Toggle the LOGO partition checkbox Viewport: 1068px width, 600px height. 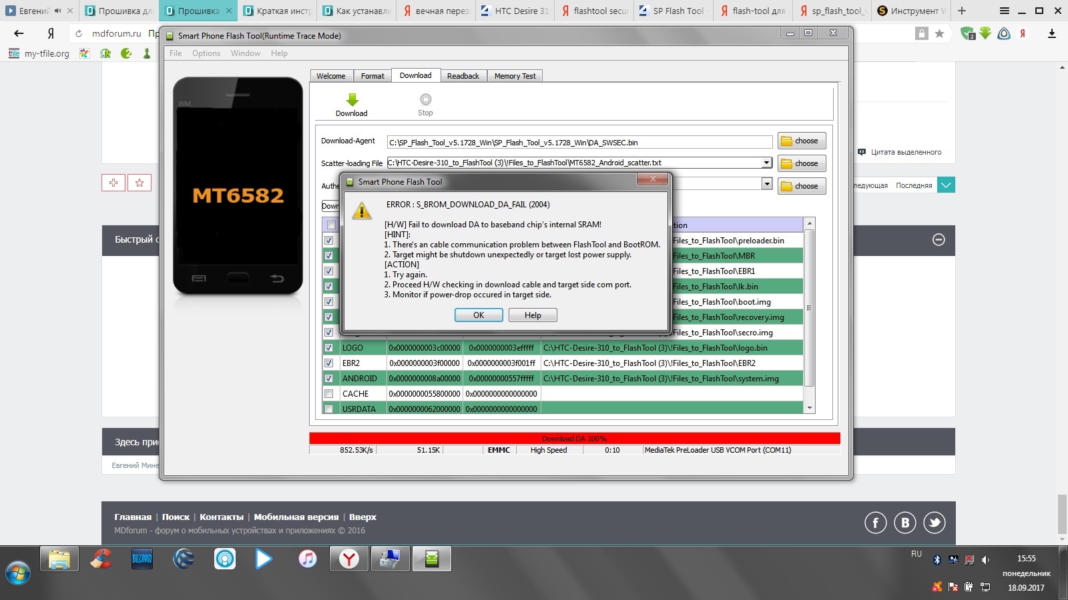(328, 347)
